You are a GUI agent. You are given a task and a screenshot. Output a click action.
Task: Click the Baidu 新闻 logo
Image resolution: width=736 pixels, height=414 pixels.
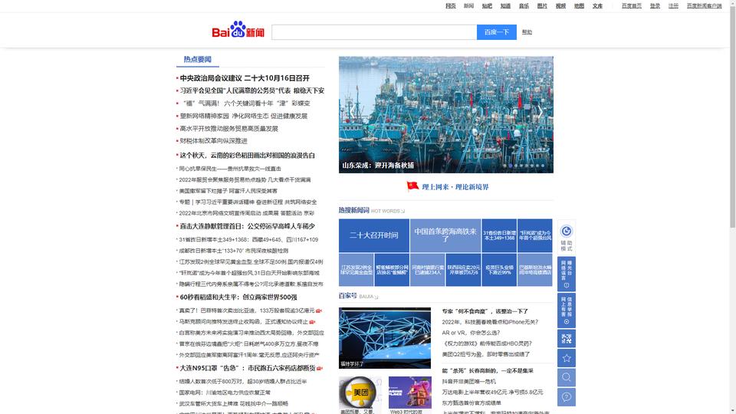[x=238, y=30]
